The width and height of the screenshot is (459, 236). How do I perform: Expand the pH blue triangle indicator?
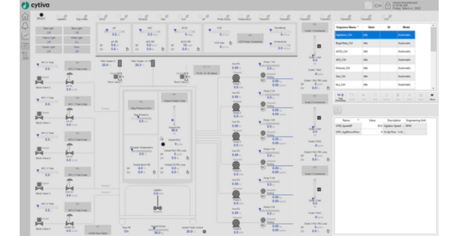tap(106, 31)
